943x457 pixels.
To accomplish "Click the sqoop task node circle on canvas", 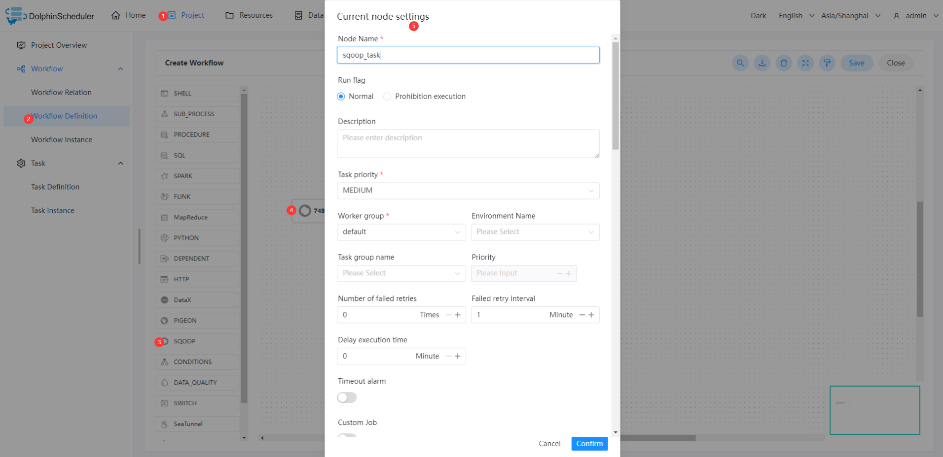I will 305,211.
